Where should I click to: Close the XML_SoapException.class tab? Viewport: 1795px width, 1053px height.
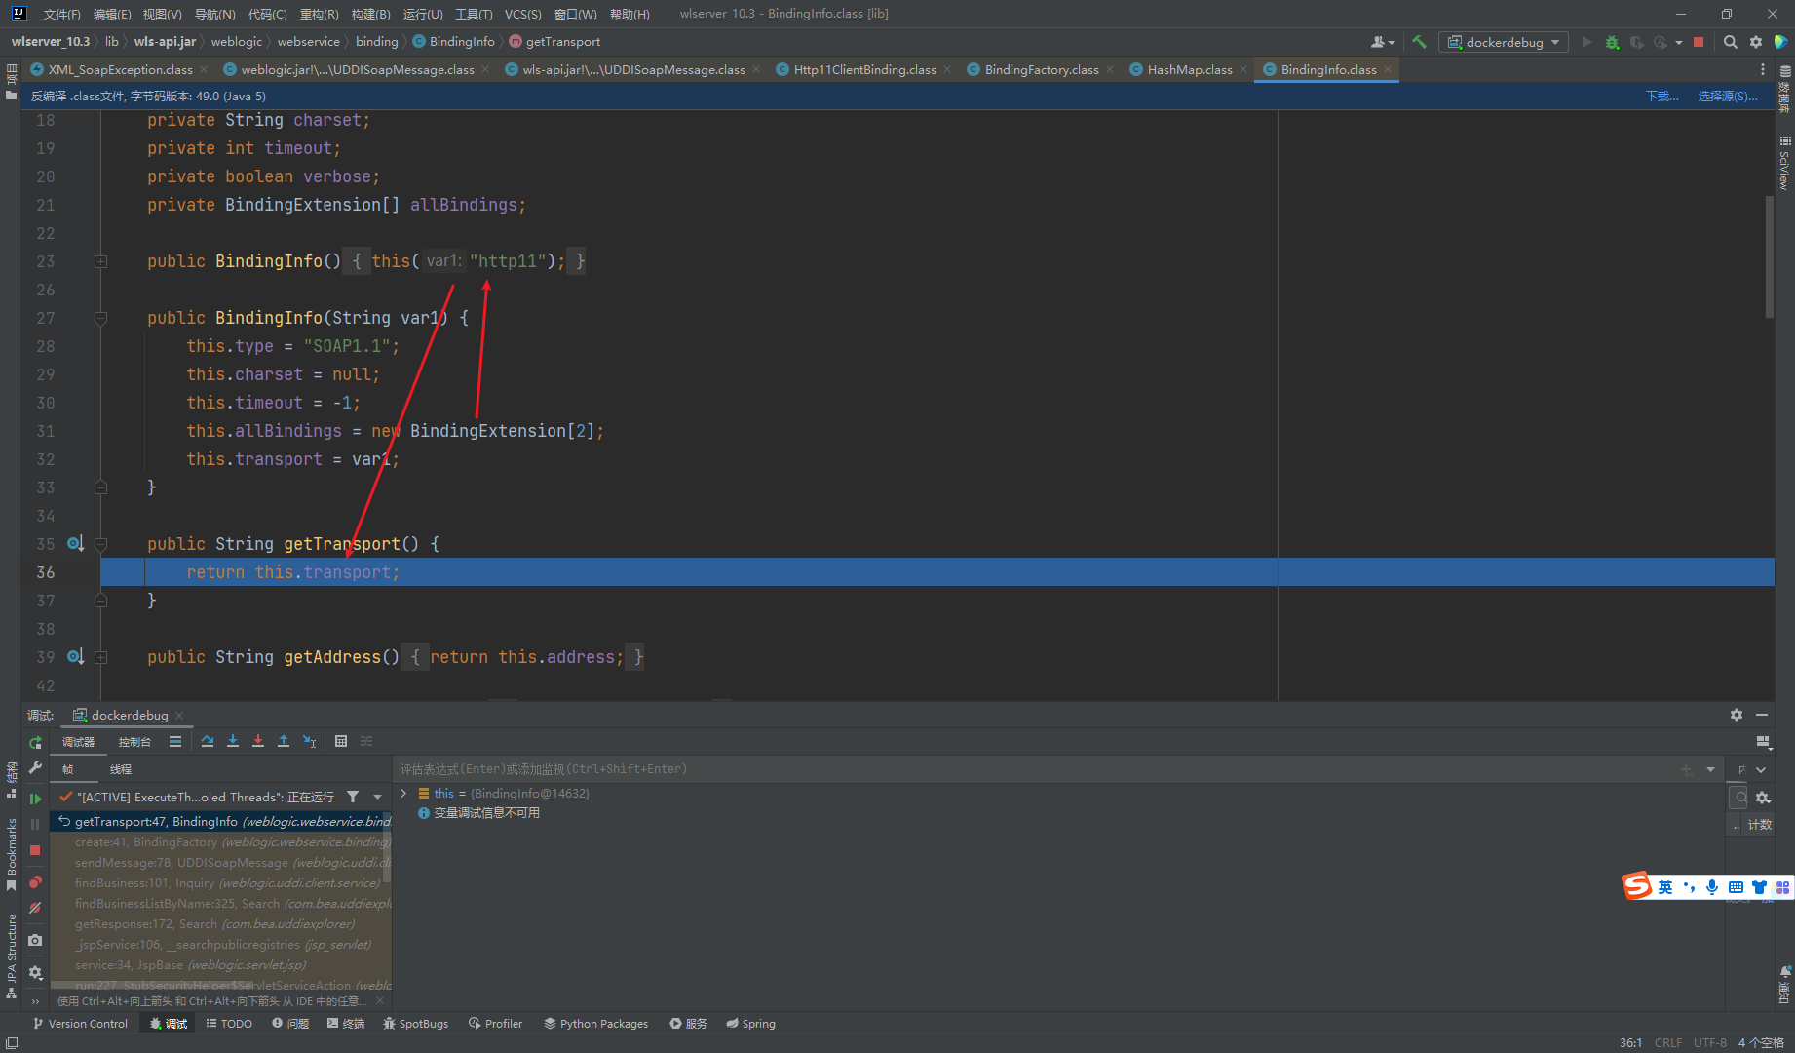point(204,69)
